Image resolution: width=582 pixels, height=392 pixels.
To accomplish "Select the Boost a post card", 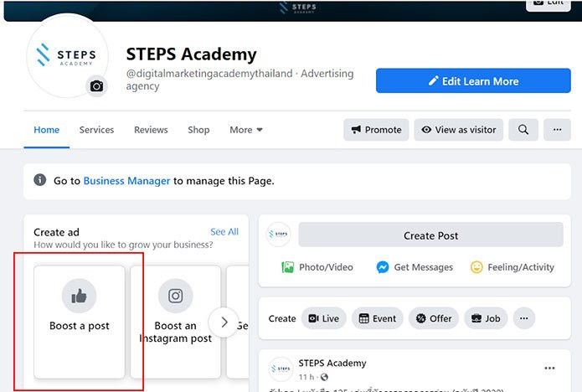I will point(80,322).
